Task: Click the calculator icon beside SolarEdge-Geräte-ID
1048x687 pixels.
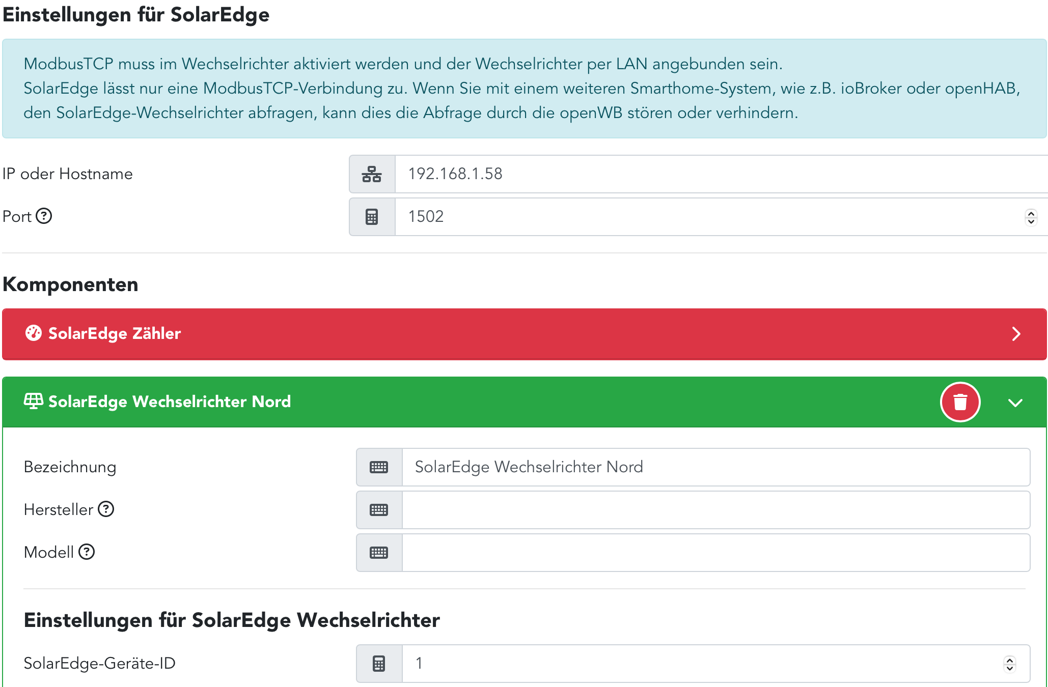Action: (379, 664)
